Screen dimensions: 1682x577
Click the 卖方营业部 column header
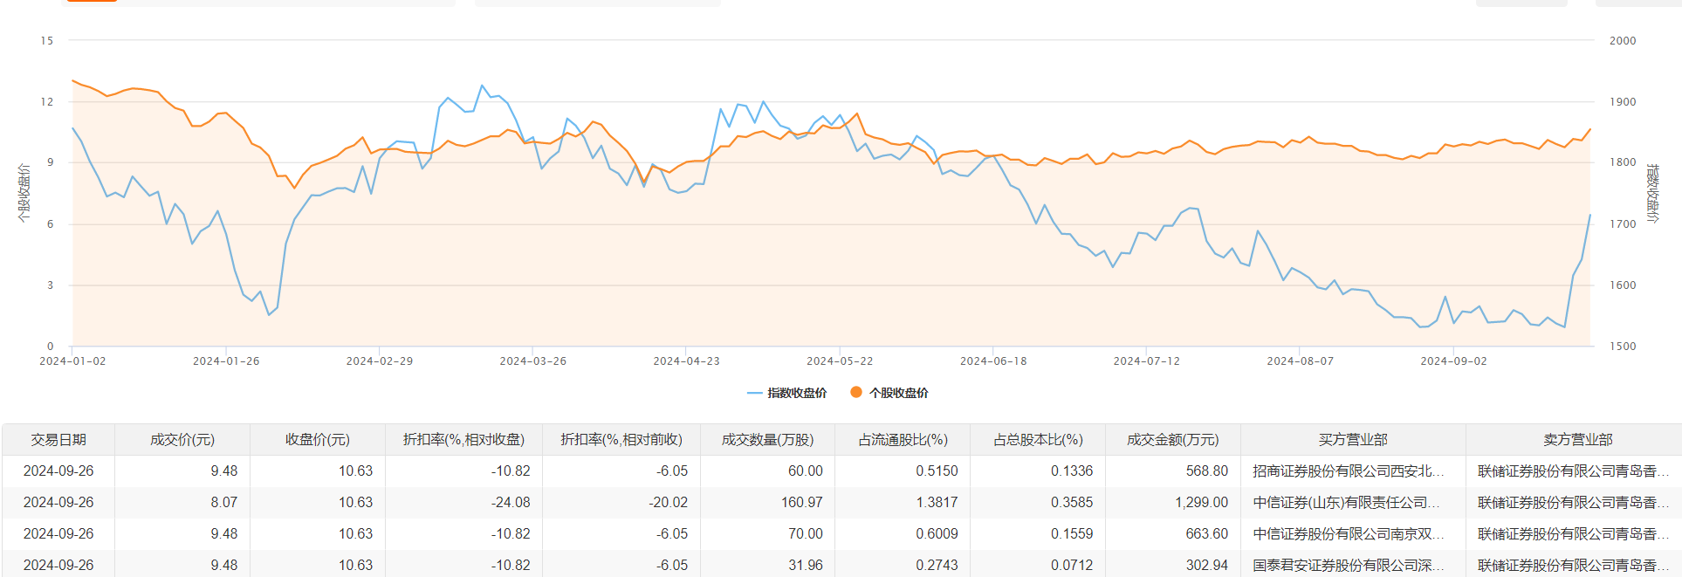[x=1577, y=440]
